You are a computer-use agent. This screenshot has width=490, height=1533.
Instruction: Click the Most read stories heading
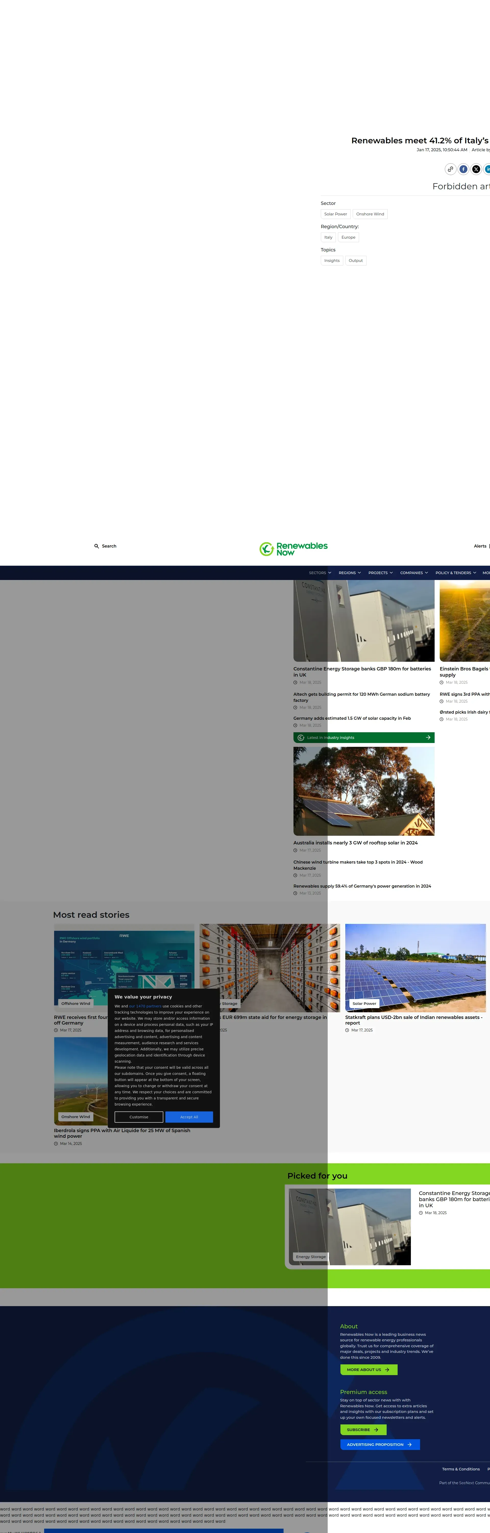[91, 915]
